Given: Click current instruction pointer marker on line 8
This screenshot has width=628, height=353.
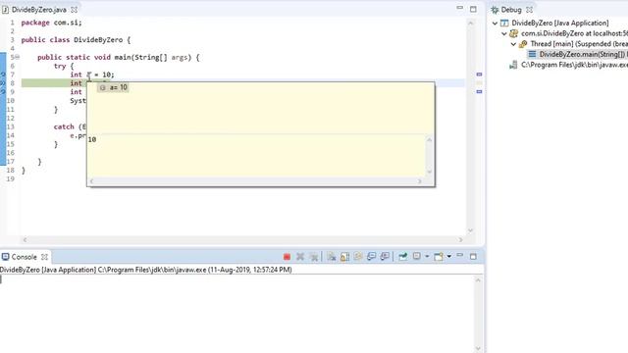Looking at the screenshot, I should click(3, 83).
